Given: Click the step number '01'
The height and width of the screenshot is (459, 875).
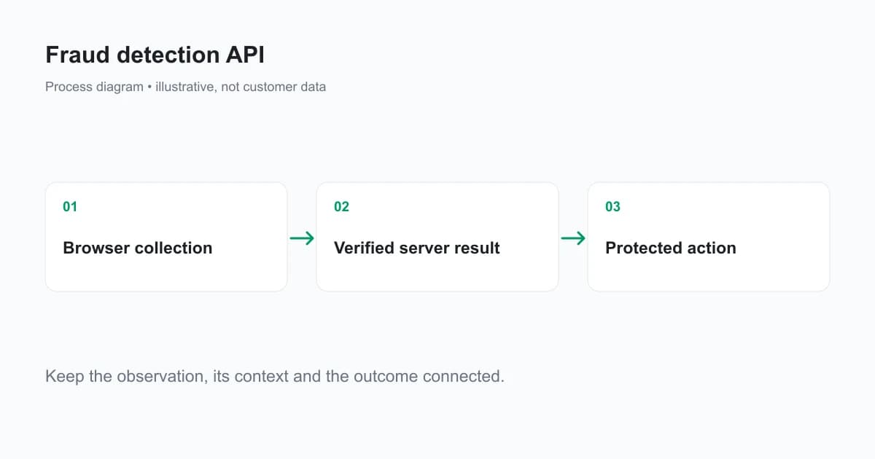Looking at the screenshot, I should (70, 207).
